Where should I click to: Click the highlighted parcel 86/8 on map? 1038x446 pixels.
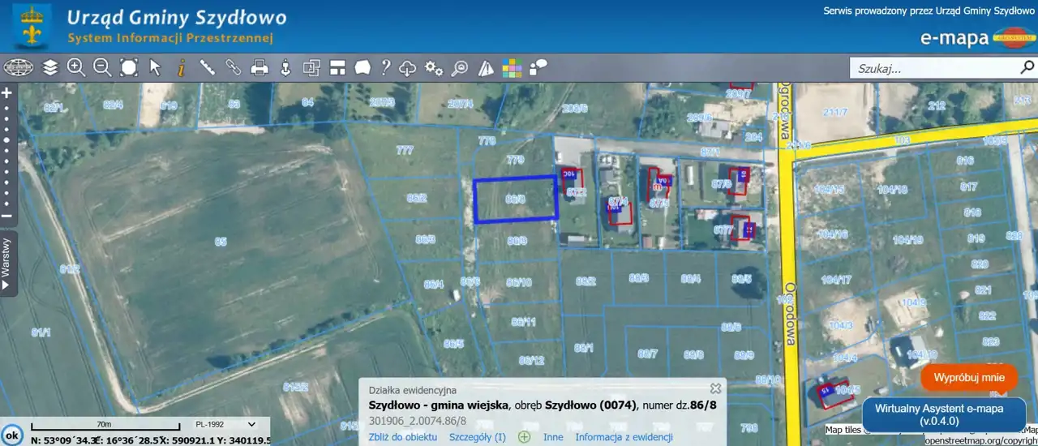516,199
